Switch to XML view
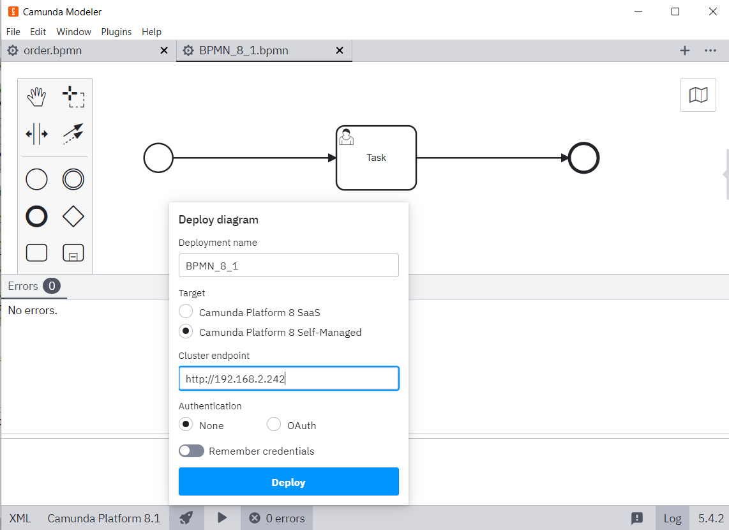 pos(20,518)
